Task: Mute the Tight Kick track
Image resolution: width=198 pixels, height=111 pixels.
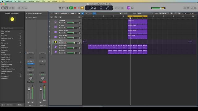Action: (x=60, y=23)
